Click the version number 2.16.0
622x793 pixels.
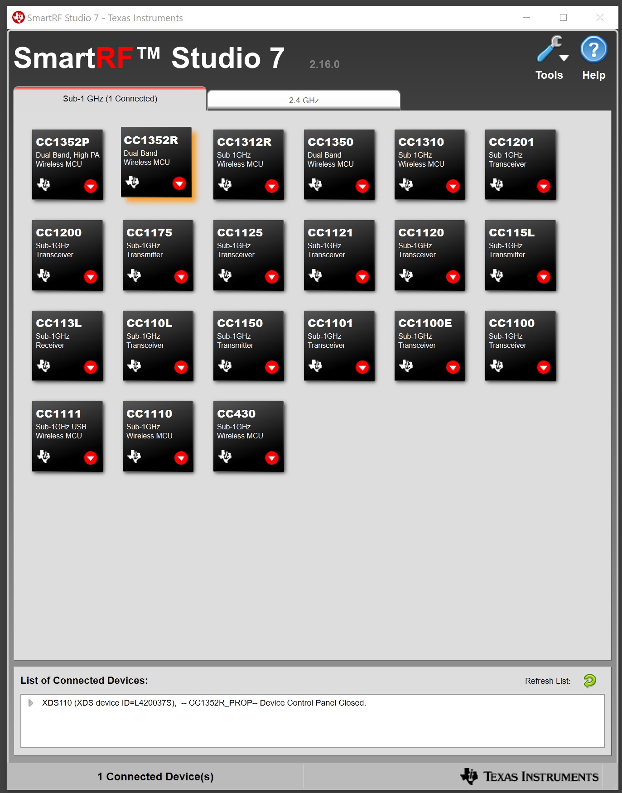(x=324, y=64)
